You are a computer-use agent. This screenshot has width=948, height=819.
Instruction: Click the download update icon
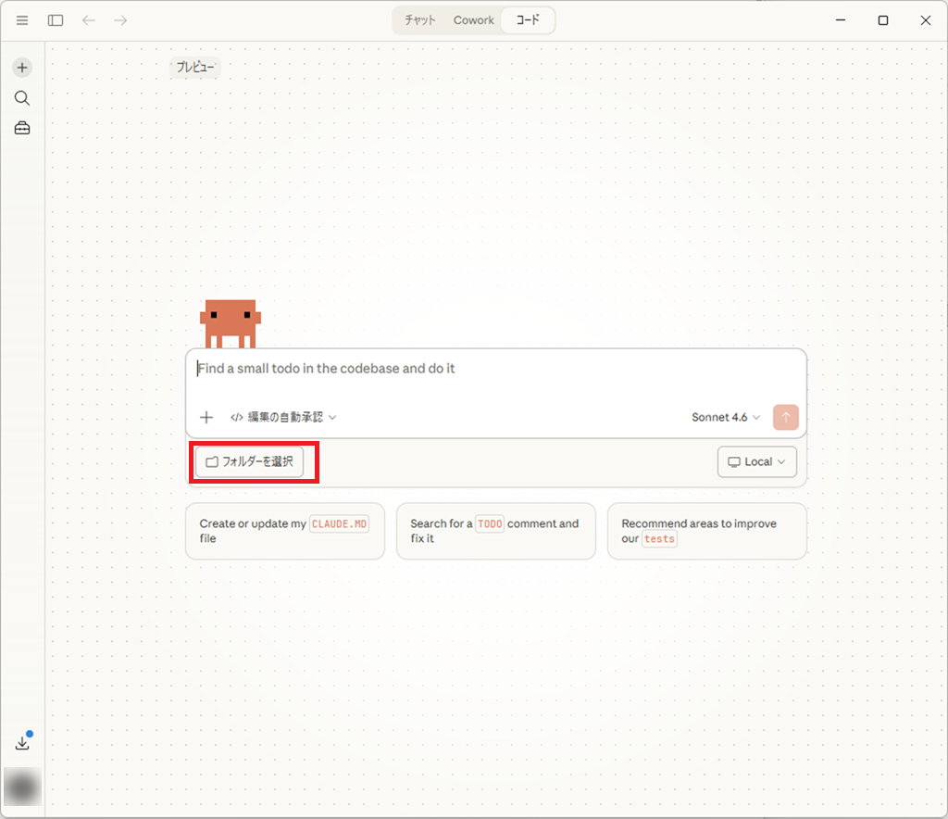[23, 743]
